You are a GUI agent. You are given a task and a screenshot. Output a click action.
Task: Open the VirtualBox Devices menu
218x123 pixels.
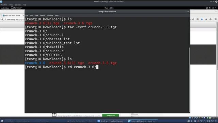coord(18,5)
